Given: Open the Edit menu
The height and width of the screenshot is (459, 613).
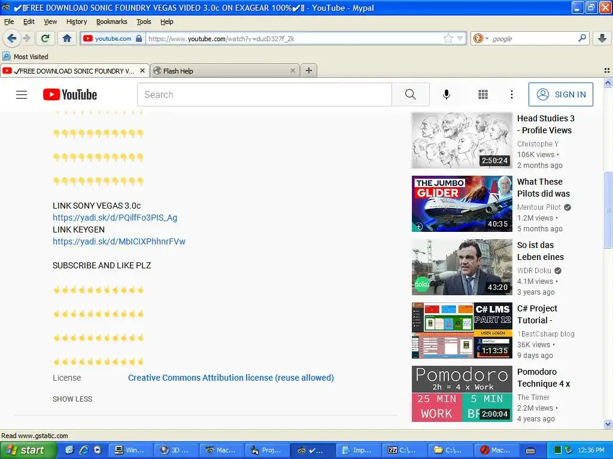Looking at the screenshot, I should point(29,22).
